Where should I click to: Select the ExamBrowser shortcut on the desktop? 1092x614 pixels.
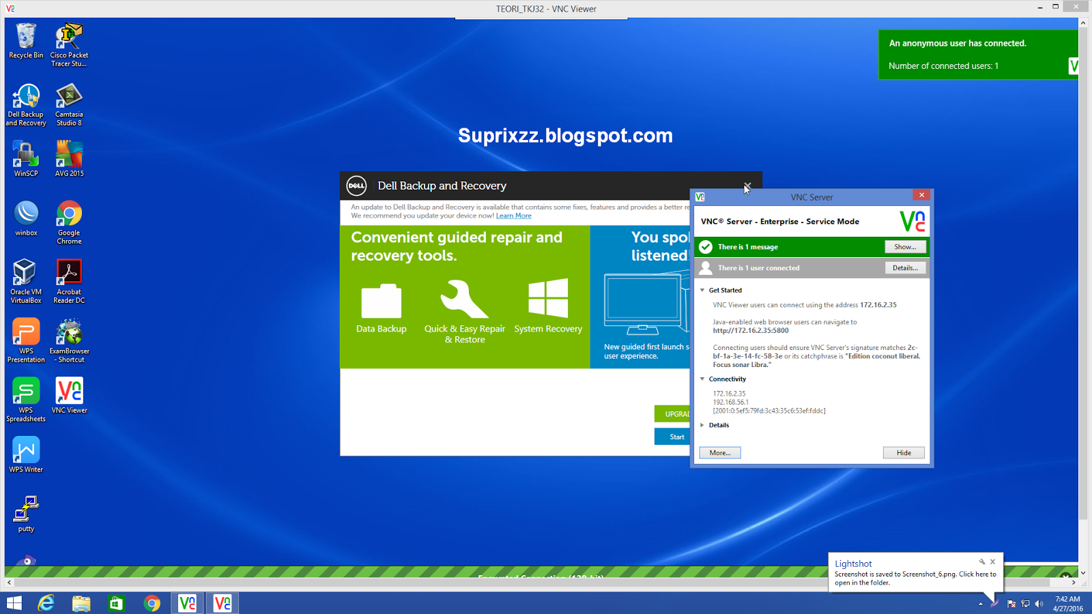click(x=69, y=340)
